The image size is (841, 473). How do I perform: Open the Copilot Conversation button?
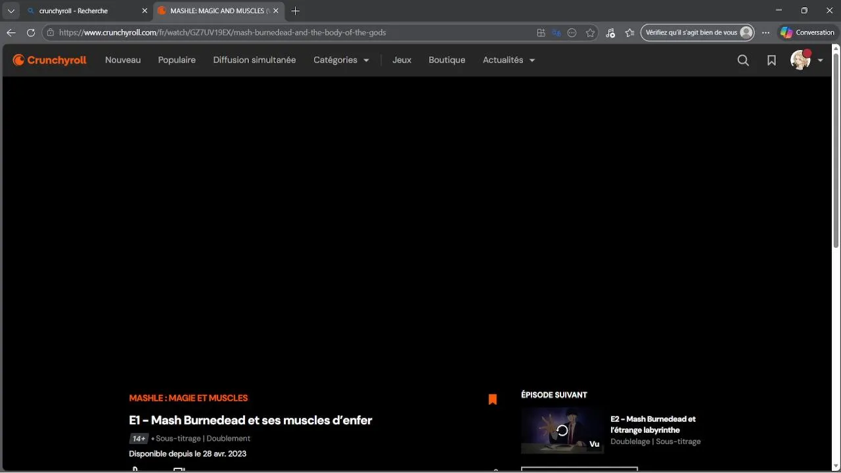click(x=807, y=32)
